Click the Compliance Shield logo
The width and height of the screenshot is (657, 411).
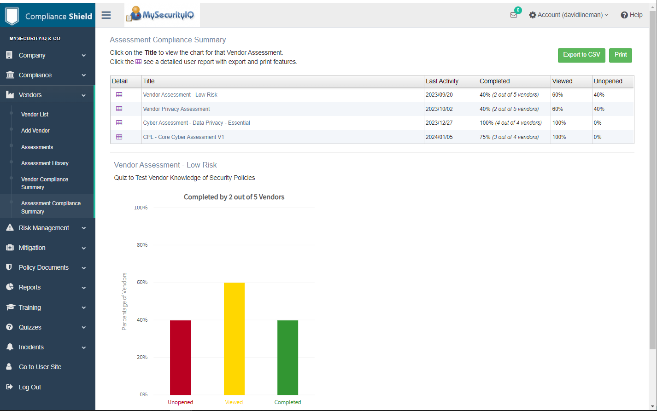click(48, 16)
